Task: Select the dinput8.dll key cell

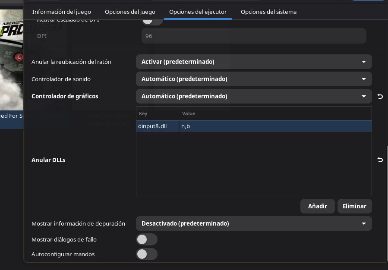Action: pos(158,126)
